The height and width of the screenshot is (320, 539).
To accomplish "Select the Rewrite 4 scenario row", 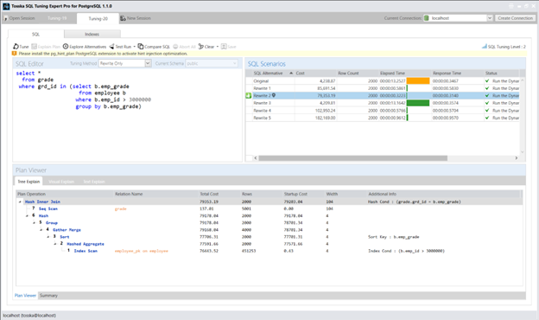I will click(383, 111).
